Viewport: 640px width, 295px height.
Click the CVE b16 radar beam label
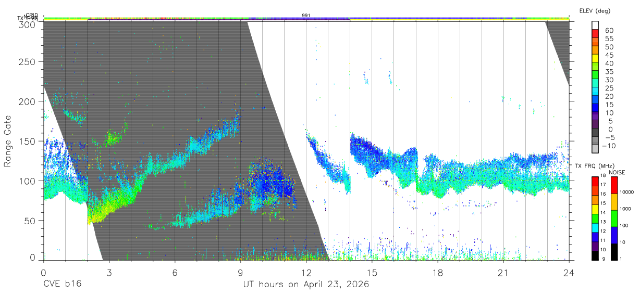[x=61, y=285]
